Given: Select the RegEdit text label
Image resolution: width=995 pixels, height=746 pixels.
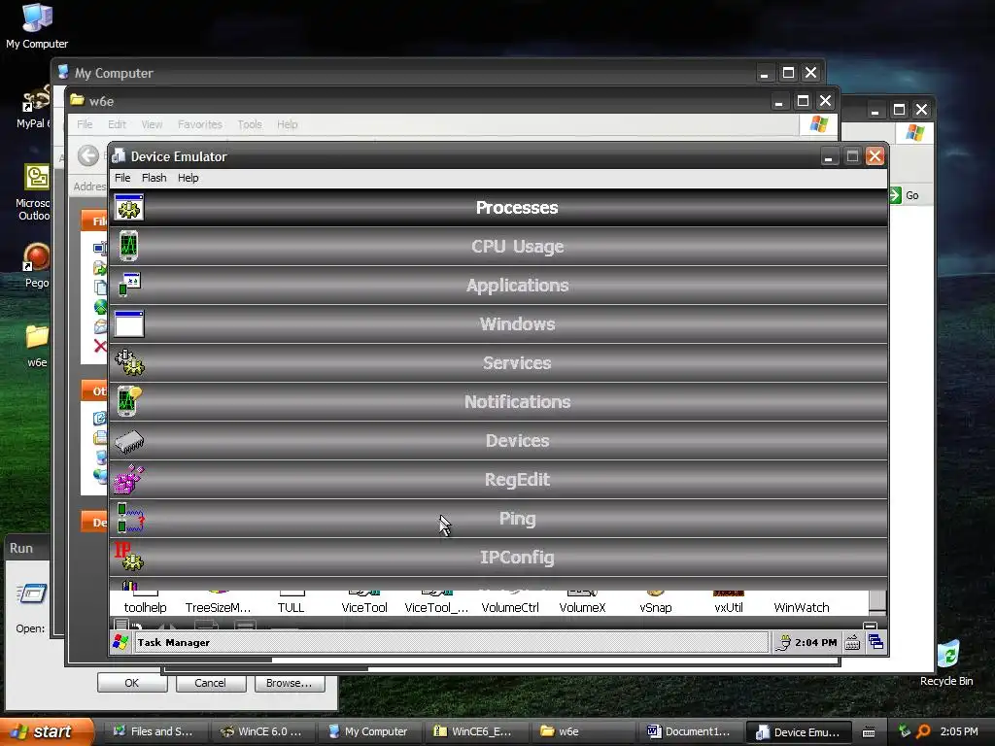Looking at the screenshot, I should (x=517, y=479).
